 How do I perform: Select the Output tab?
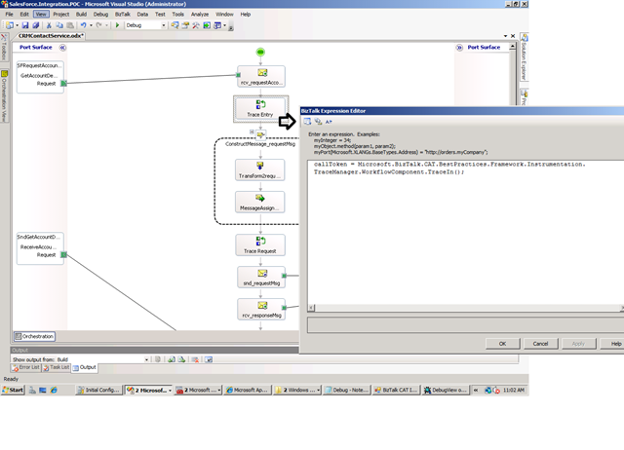click(85, 367)
